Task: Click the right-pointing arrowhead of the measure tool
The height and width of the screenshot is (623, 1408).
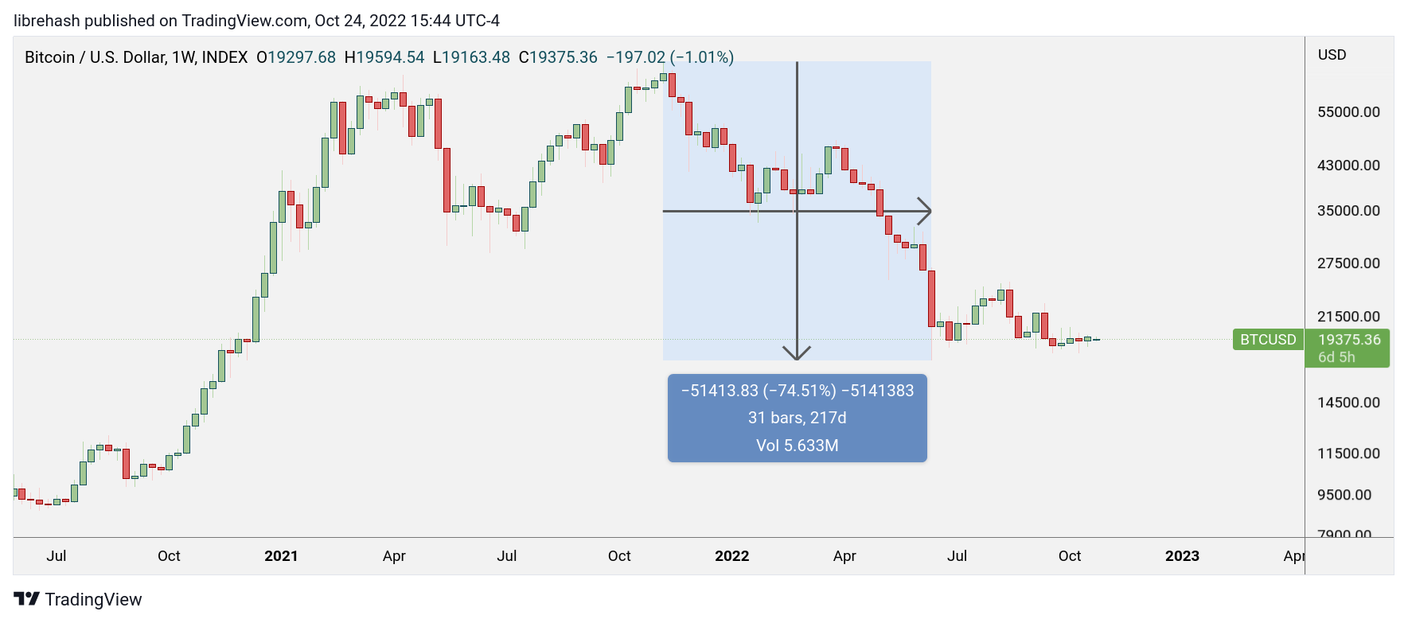Action: coord(924,211)
